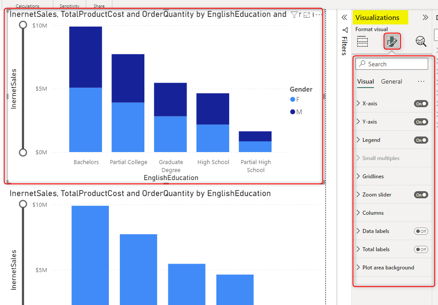The width and height of the screenshot is (438, 305).
Task: Expand the Gridlines section
Action: pyautogui.click(x=373, y=177)
